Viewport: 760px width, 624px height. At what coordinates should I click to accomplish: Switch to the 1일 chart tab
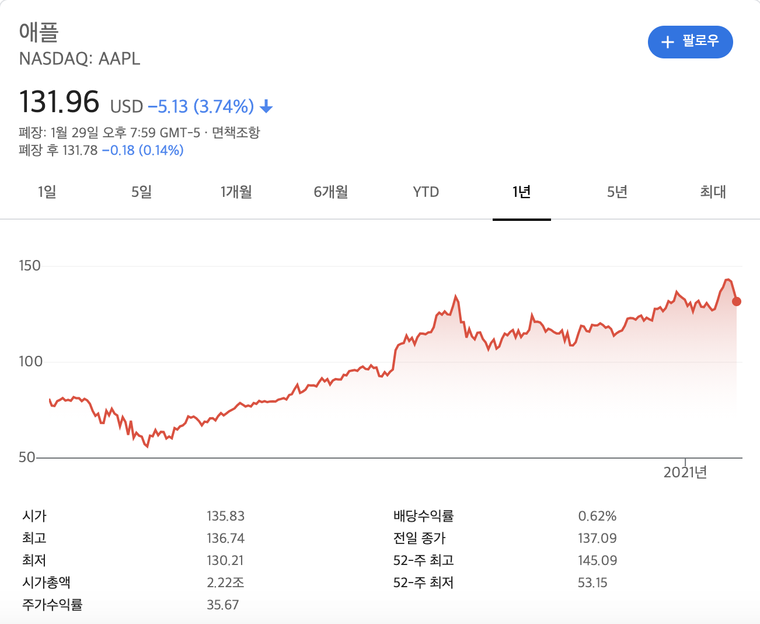pos(47,192)
